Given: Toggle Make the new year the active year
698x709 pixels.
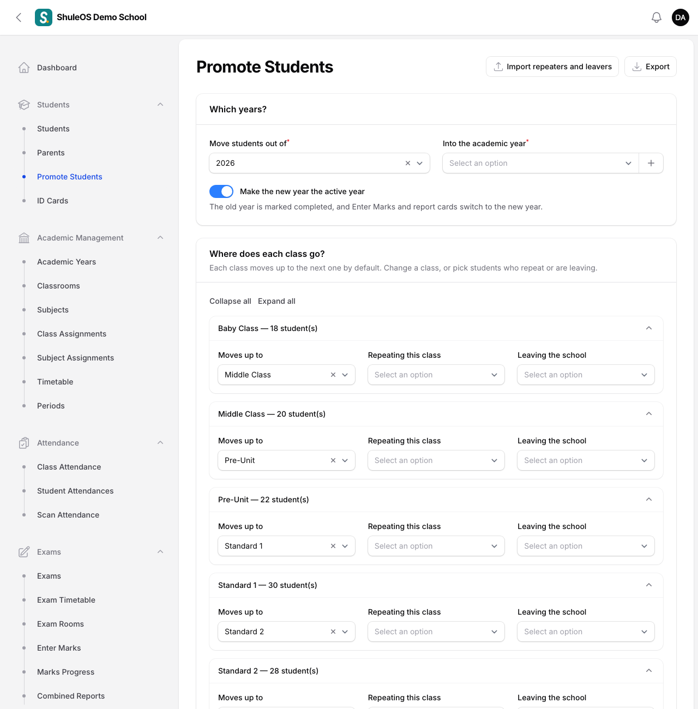Looking at the screenshot, I should (x=221, y=191).
